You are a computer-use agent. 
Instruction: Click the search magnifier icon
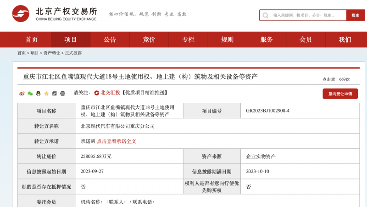pyautogui.click(x=266, y=16)
